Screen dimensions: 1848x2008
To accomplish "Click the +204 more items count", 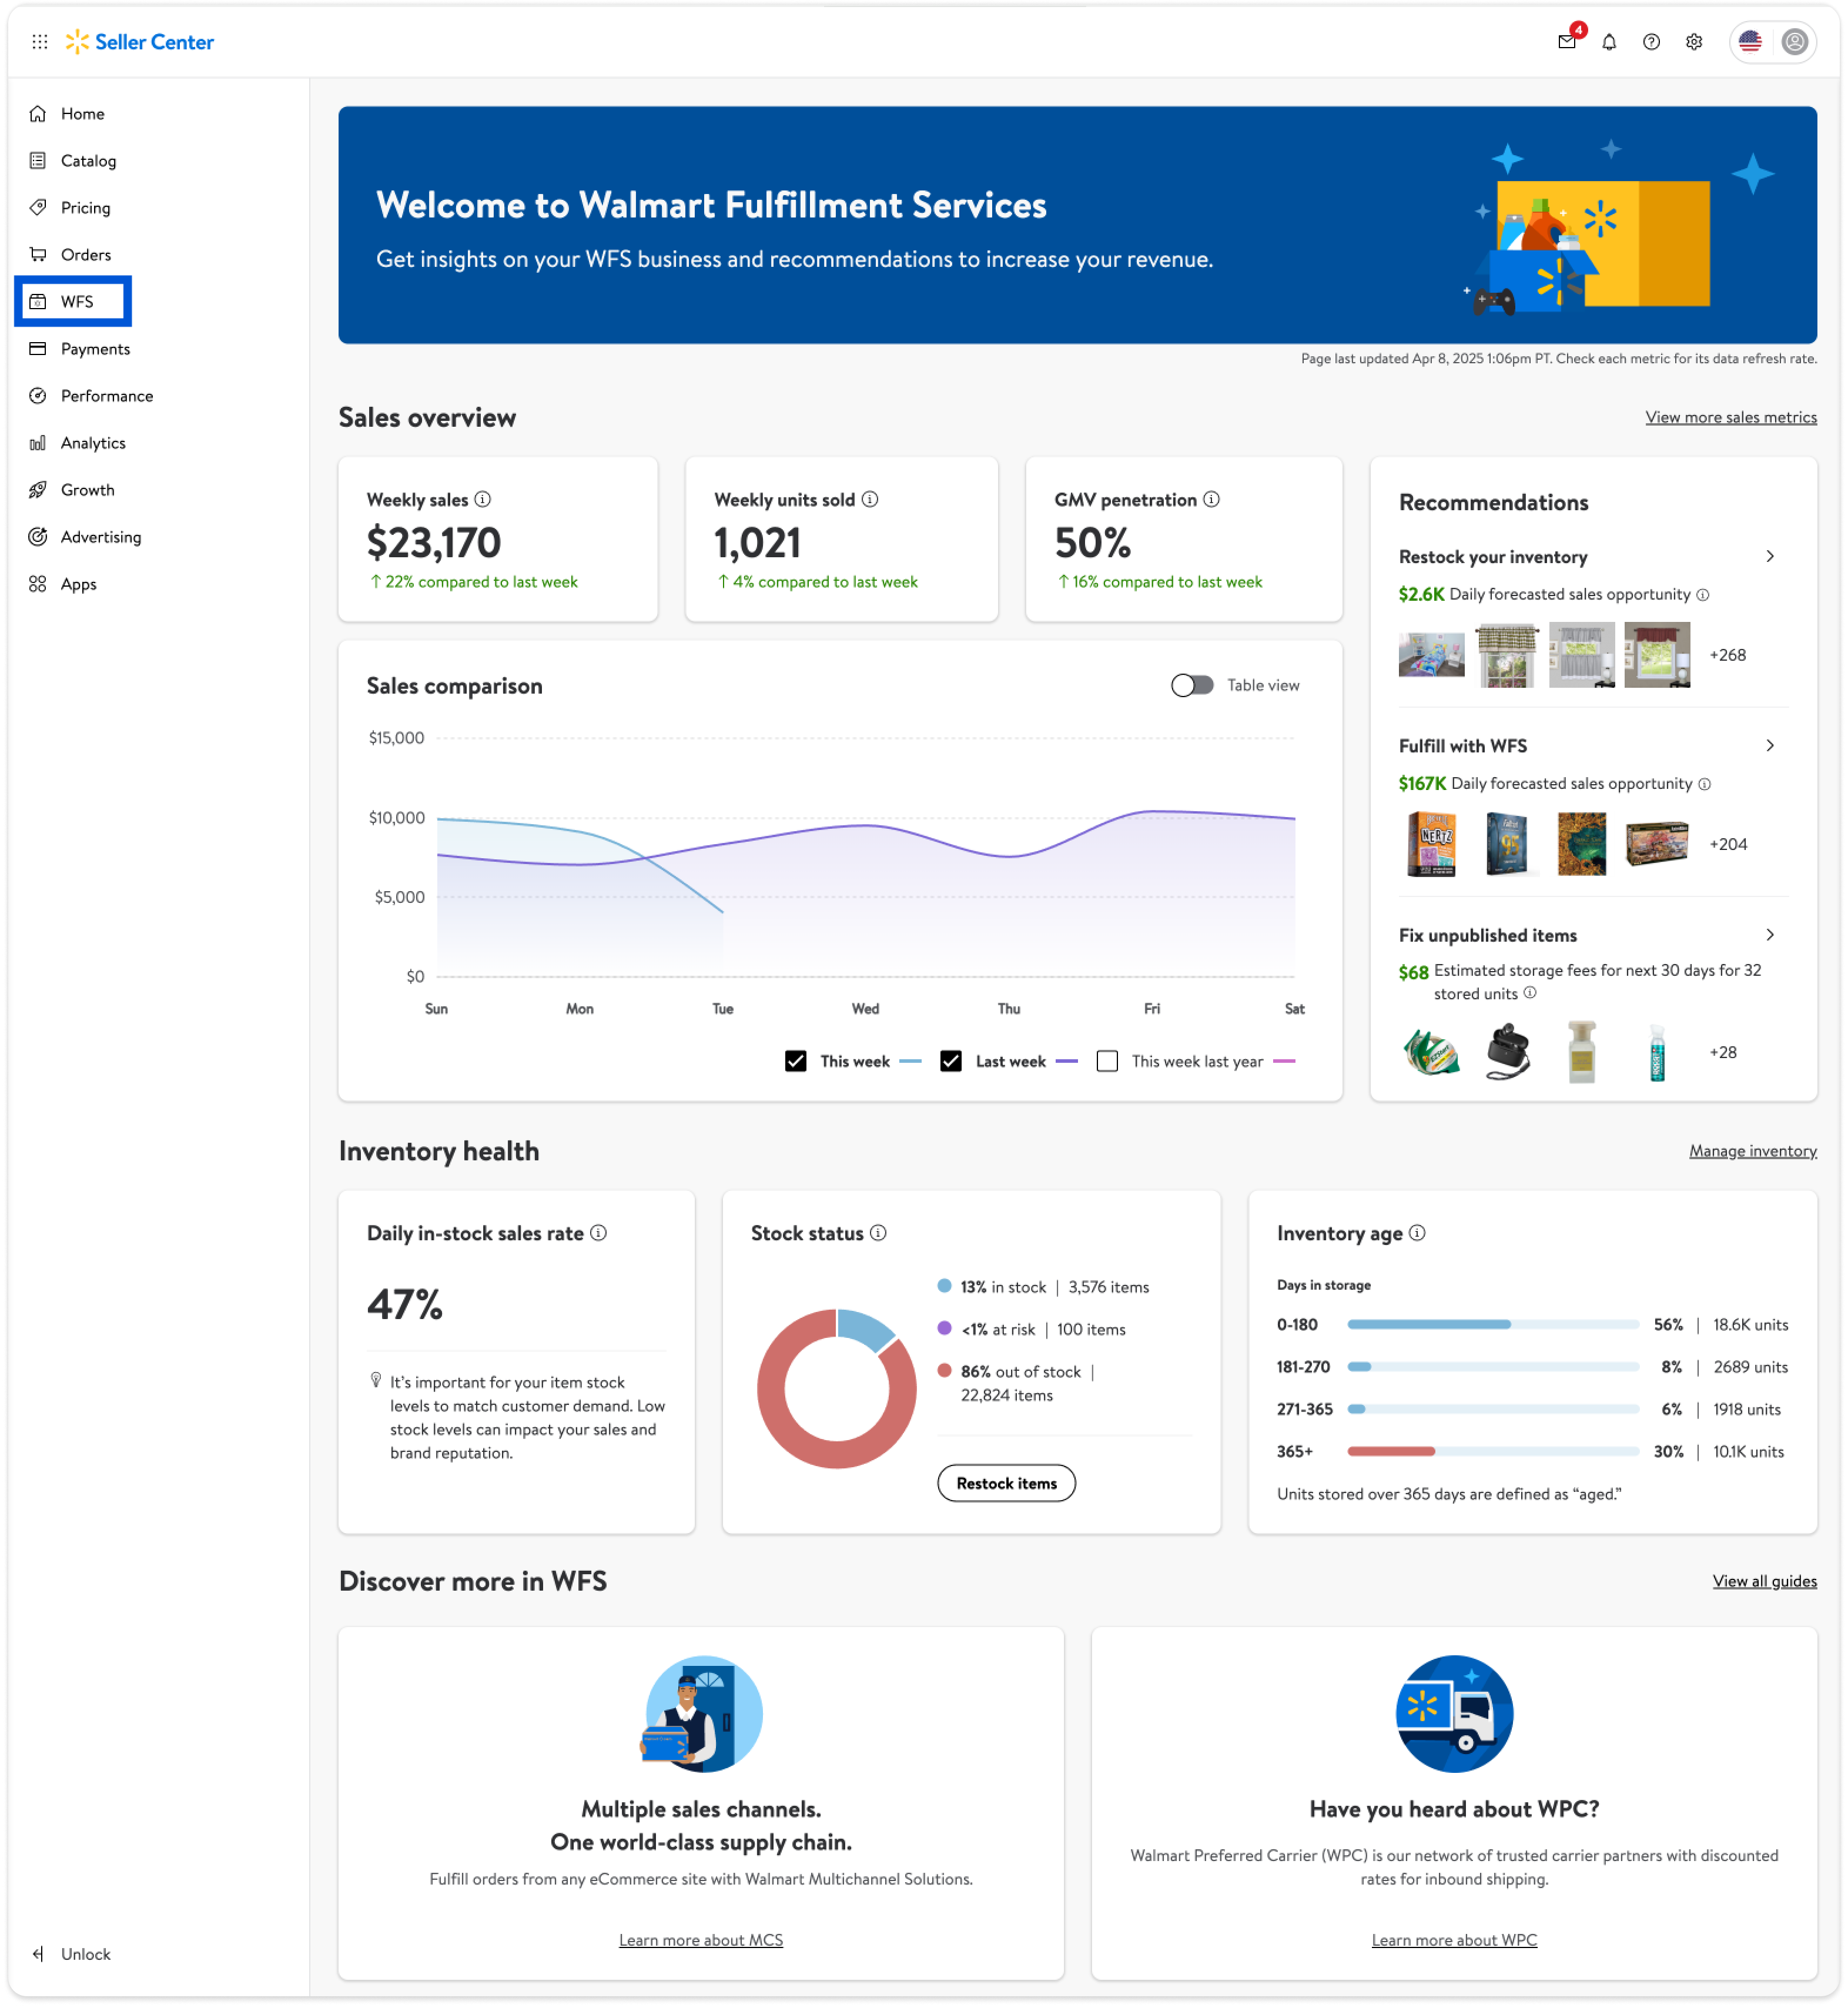I will [x=1728, y=844].
